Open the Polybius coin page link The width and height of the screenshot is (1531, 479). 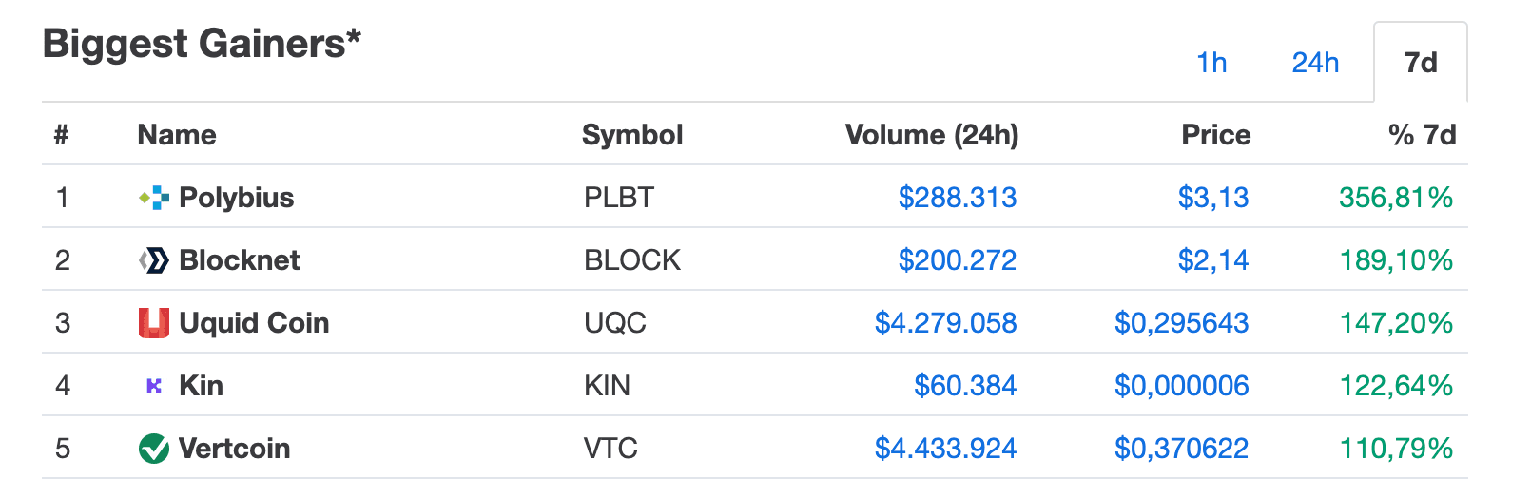236,198
